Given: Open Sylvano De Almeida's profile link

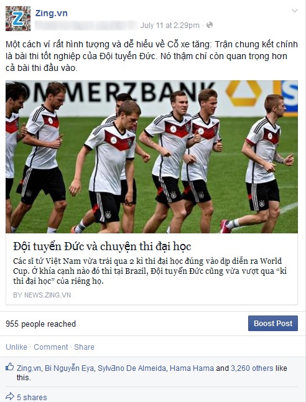Looking at the screenshot, I should pos(132,368).
